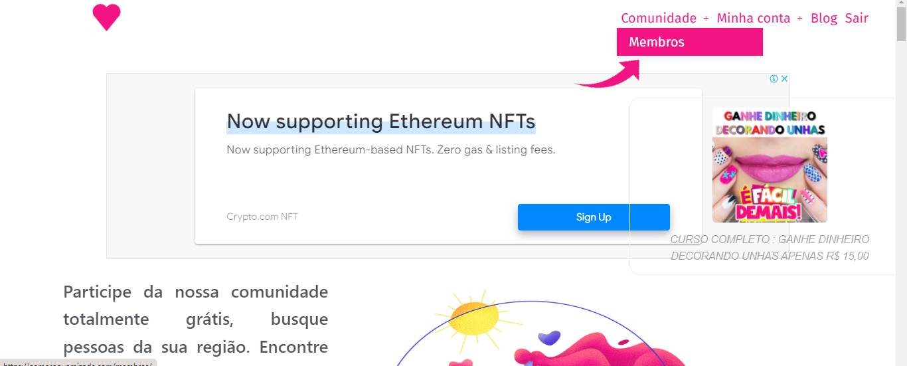The height and width of the screenshot is (366, 907).
Task: Open the Minha conta menu
Action: click(753, 18)
